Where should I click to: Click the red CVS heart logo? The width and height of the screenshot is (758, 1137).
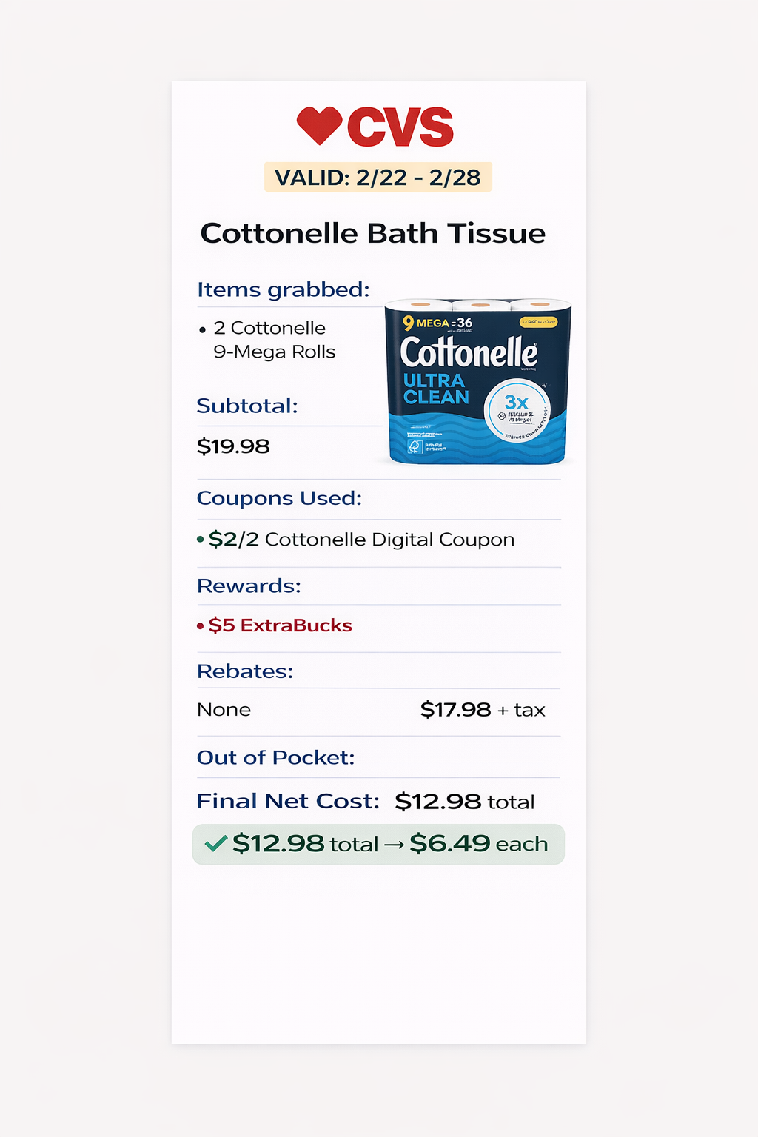pos(319,125)
